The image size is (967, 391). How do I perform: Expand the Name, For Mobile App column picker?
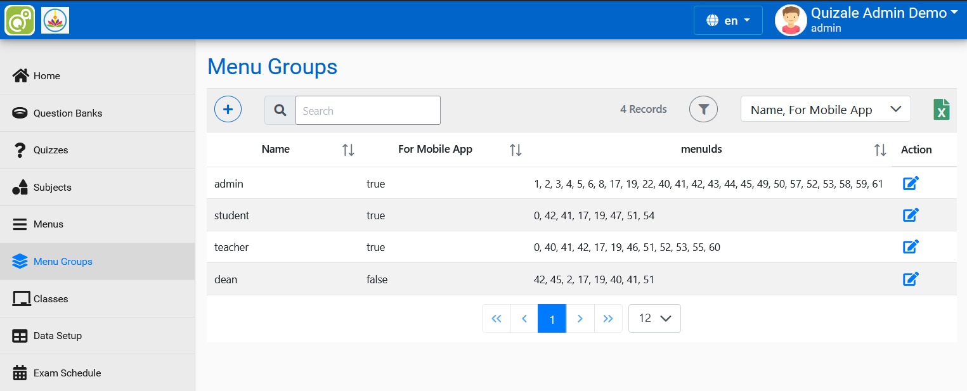tap(826, 109)
